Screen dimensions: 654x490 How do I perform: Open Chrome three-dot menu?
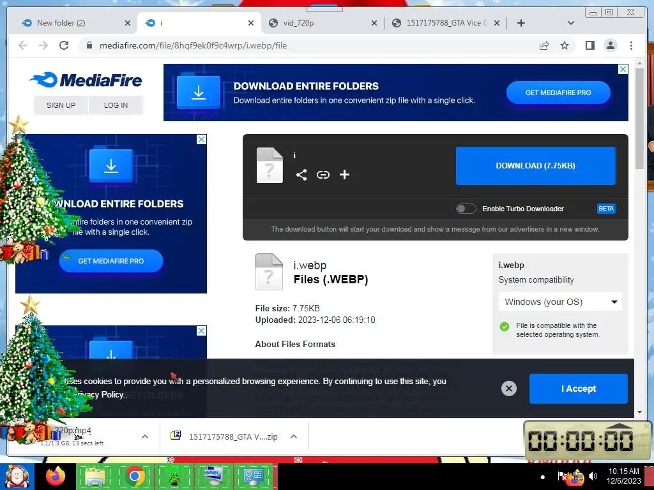click(631, 45)
